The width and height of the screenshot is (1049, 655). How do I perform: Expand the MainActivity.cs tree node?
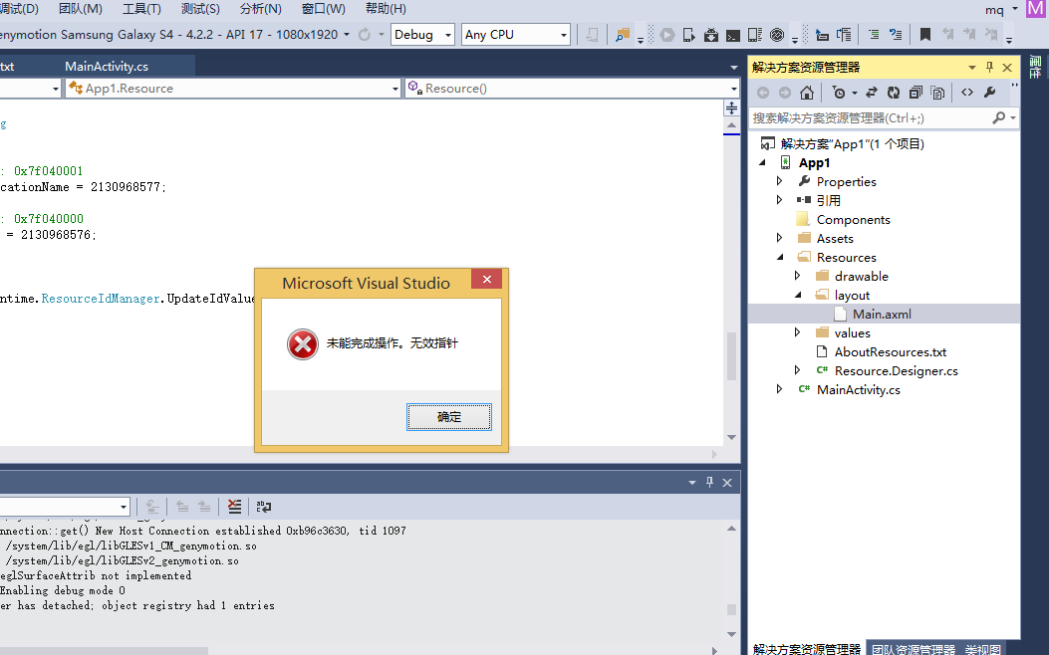pos(779,389)
